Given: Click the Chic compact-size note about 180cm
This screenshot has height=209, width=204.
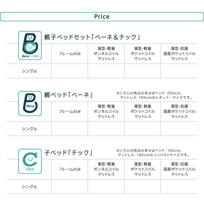Looking at the screenshot, I should (153, 153).
